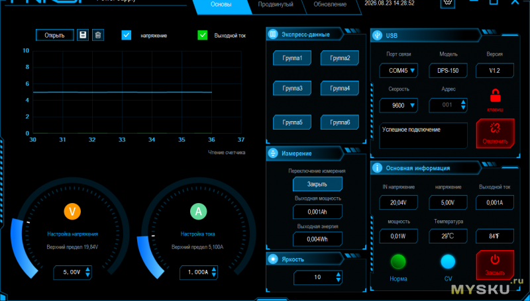Click the green Норма status indicator

pyautogui.click(x=398, y=261)
